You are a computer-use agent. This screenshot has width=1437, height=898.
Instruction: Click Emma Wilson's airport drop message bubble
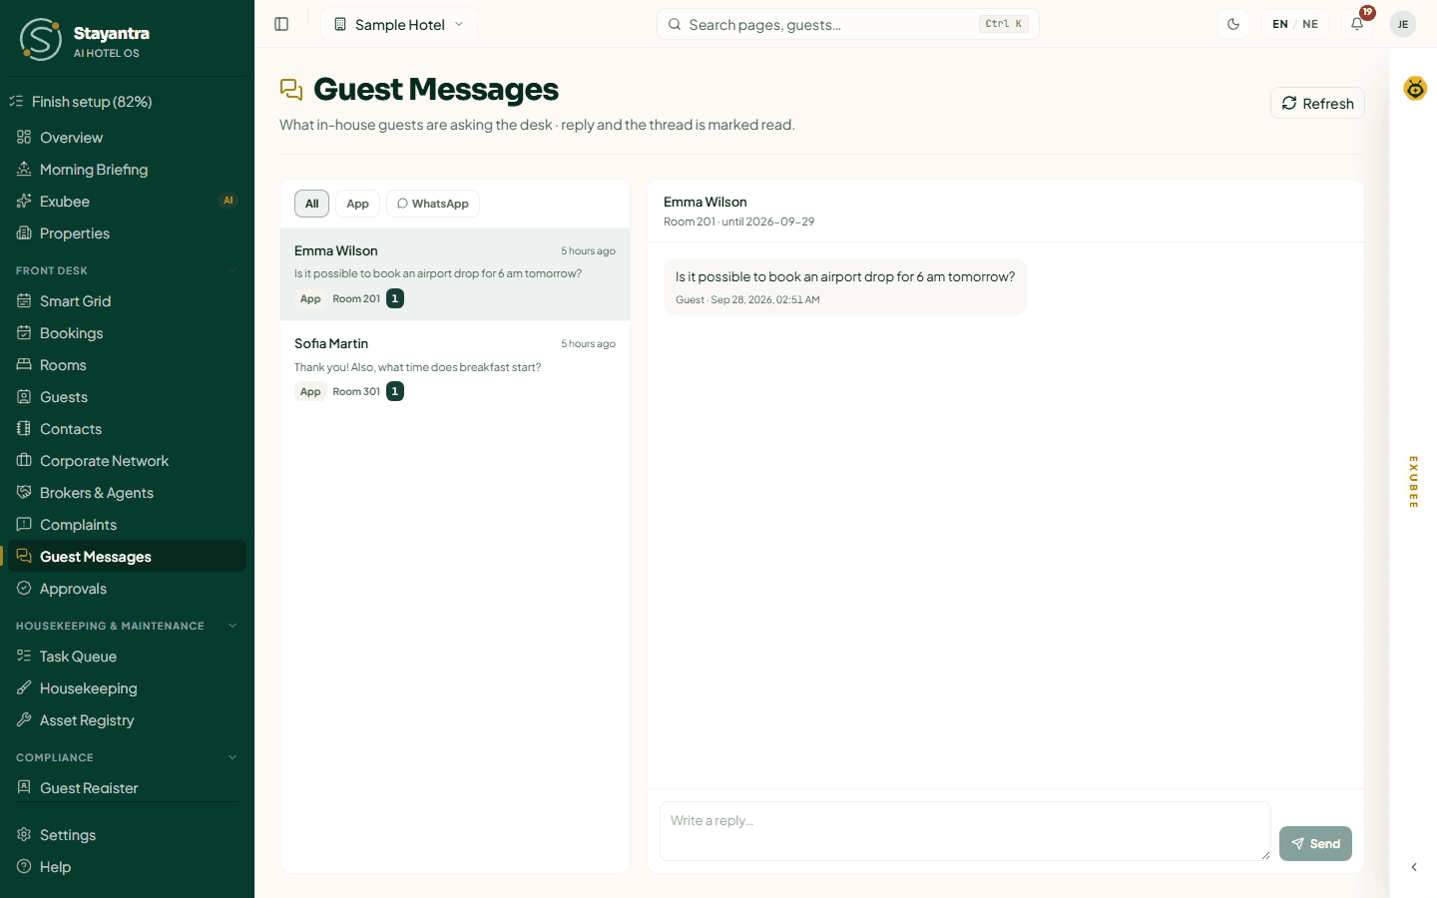click(x=845, y=286)
